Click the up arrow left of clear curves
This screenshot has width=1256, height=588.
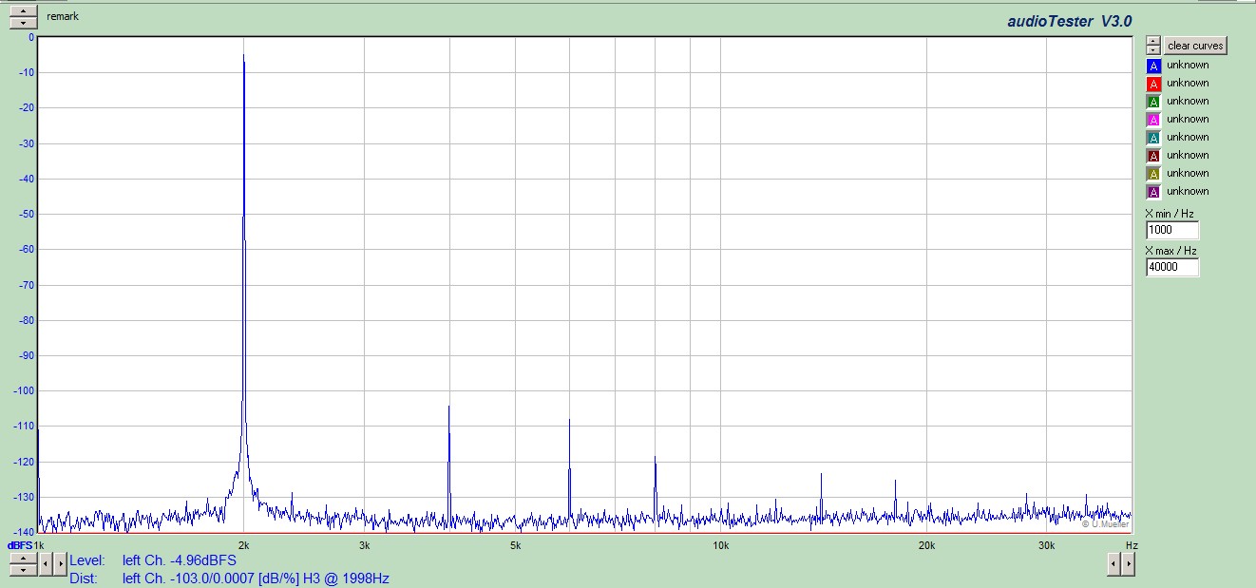click(1152, 41)
